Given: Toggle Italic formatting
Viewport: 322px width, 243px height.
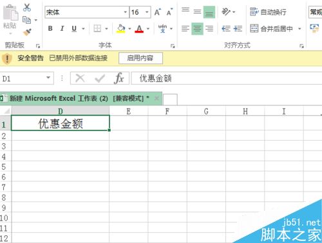Looking at the screenshot, I should [62, 28].
